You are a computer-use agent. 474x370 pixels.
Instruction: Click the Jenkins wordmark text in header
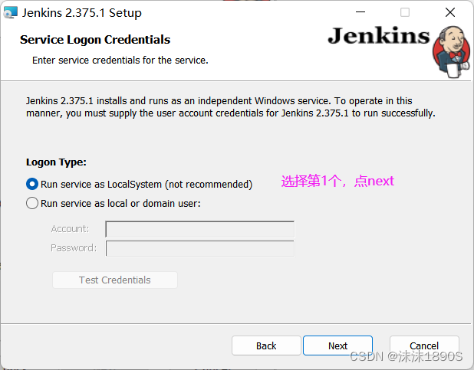[x=379, y=36]
